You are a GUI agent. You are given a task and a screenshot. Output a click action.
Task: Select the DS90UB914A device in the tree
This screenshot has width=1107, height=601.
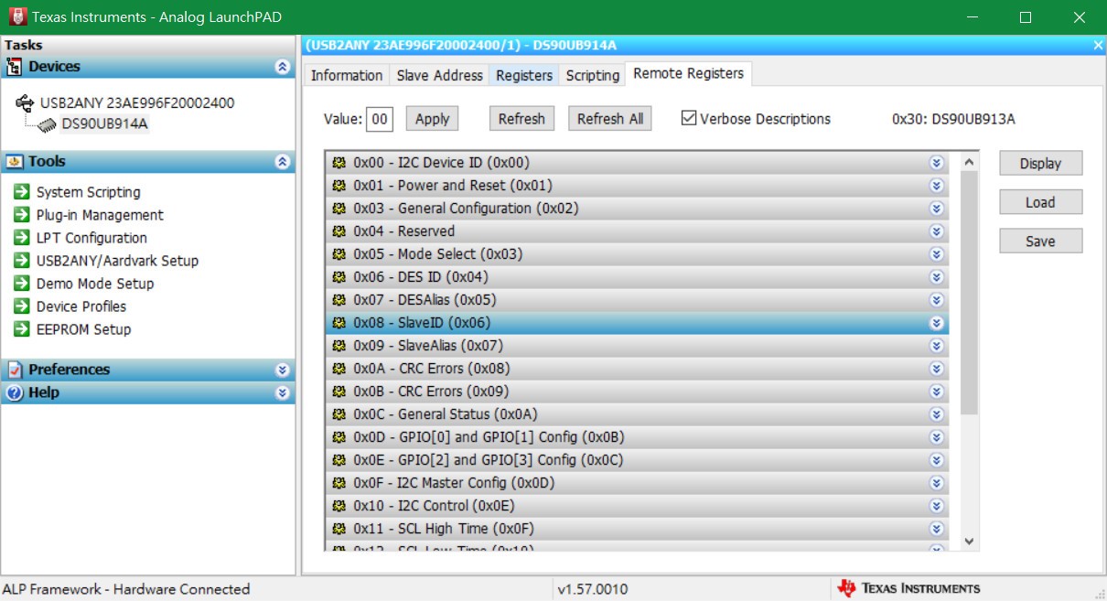click(104, 124)
